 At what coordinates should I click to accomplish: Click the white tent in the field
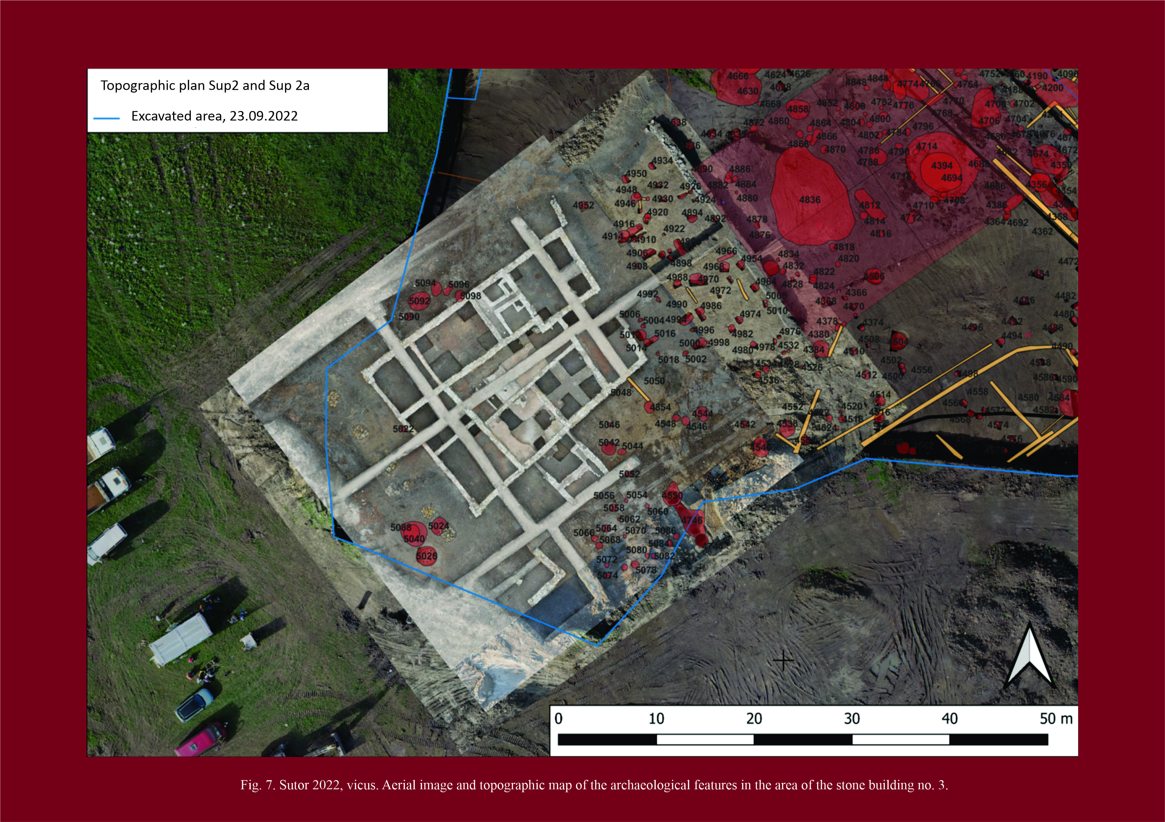[180, 640]
